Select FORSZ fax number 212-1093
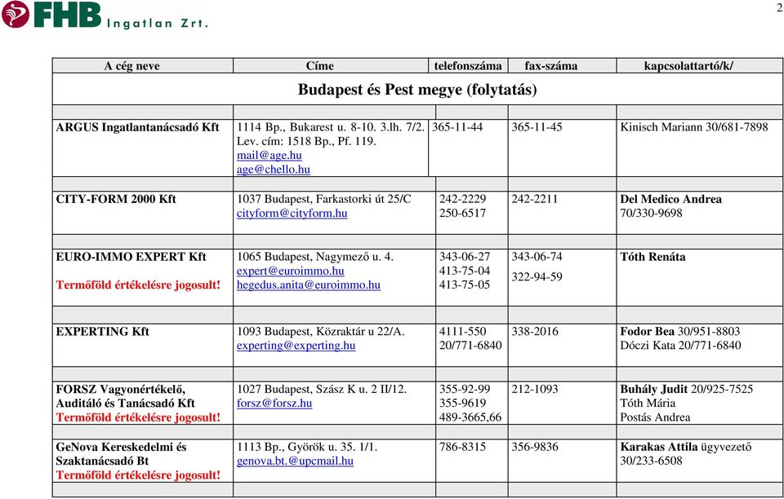Screen dimensions: 784x499 [534, 389]
